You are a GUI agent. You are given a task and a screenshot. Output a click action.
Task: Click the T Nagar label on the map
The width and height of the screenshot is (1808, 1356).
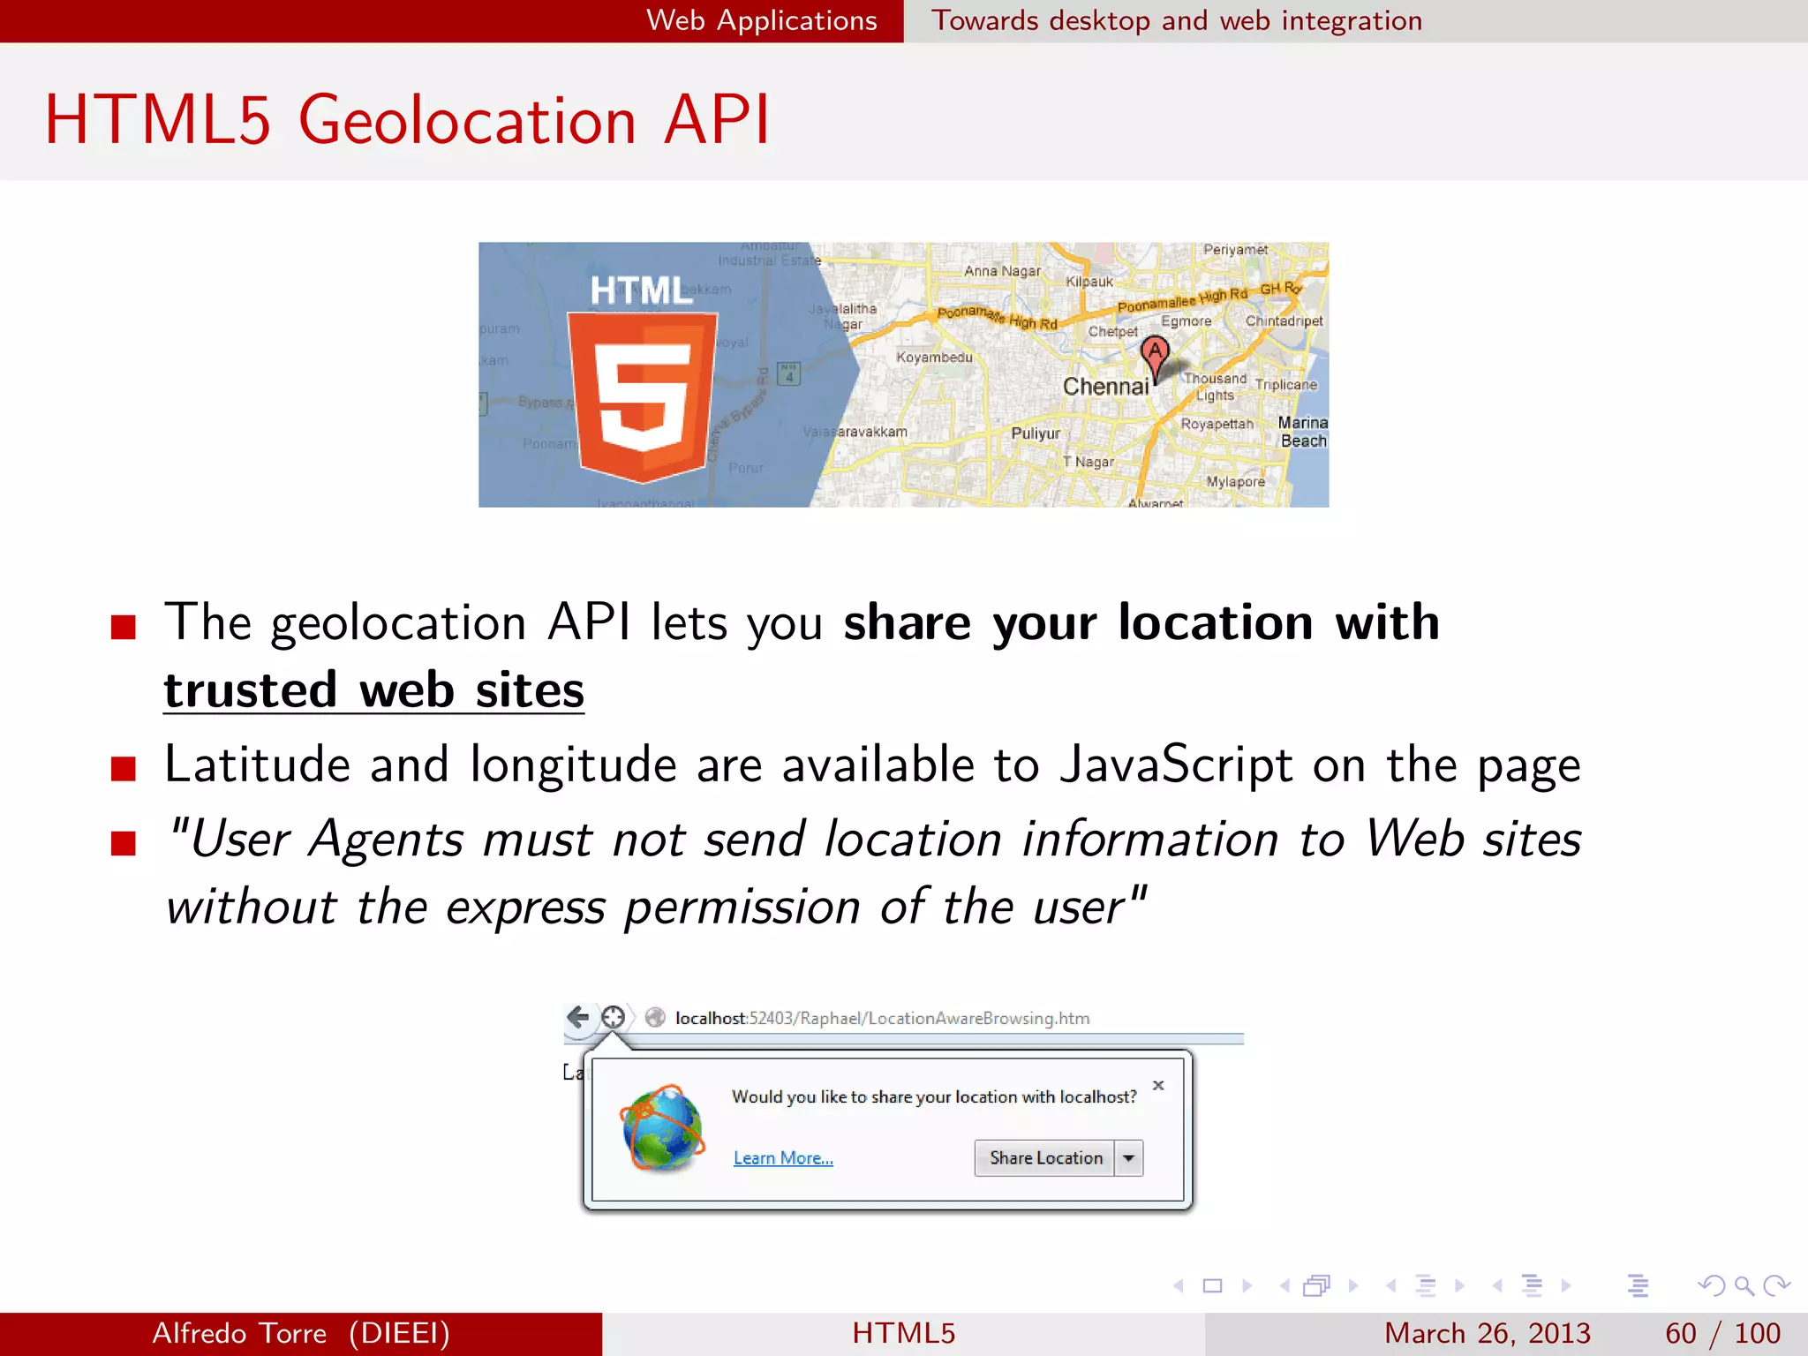pyautogui.click(x=1089, y=462)
